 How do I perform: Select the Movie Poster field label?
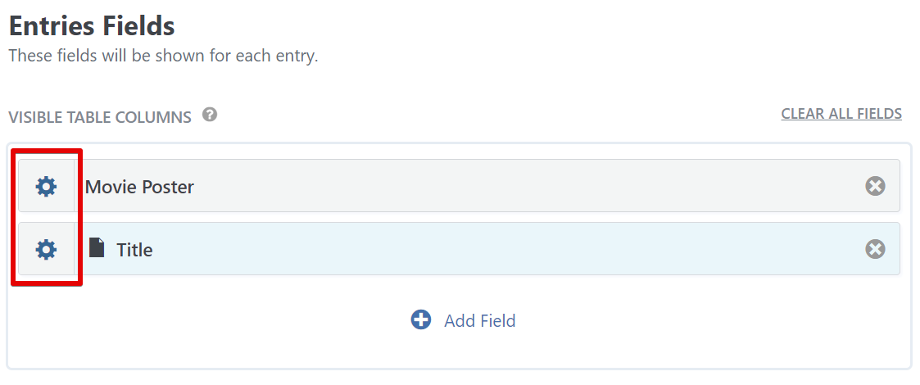pos(139,187)
